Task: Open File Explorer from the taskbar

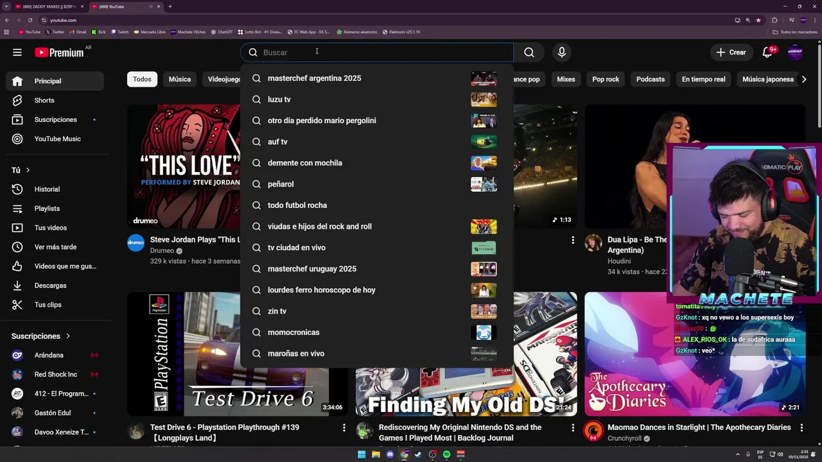Action: click(376, 454)
